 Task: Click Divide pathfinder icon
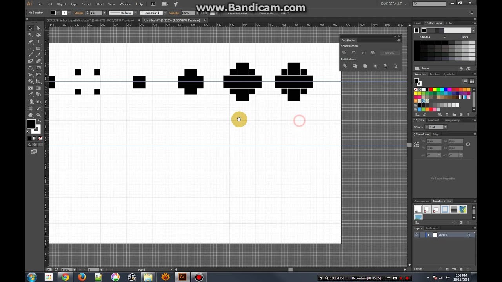click(x=345, y=66)
